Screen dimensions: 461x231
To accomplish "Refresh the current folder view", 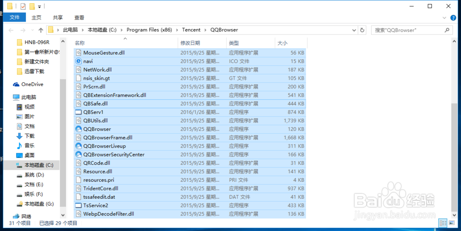I will pyautogui.click(x=362, y=30).
